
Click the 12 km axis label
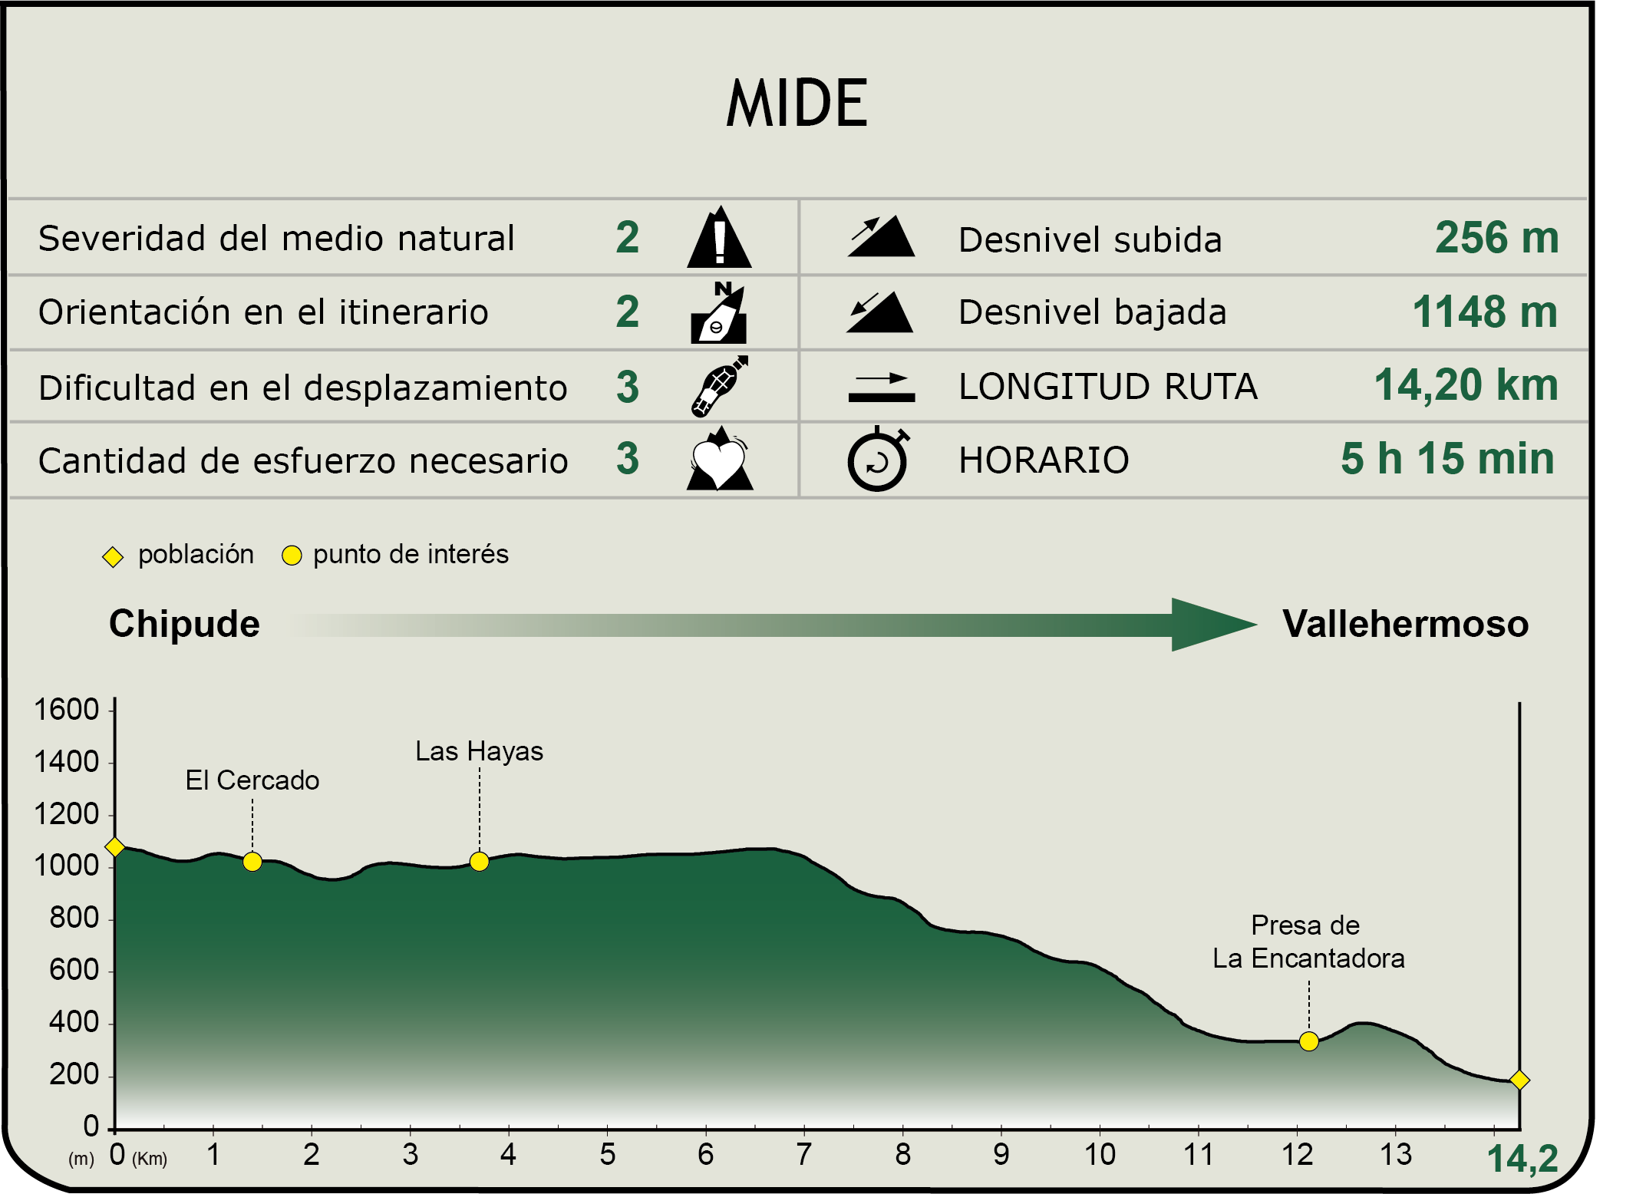coord(1297,1154)
